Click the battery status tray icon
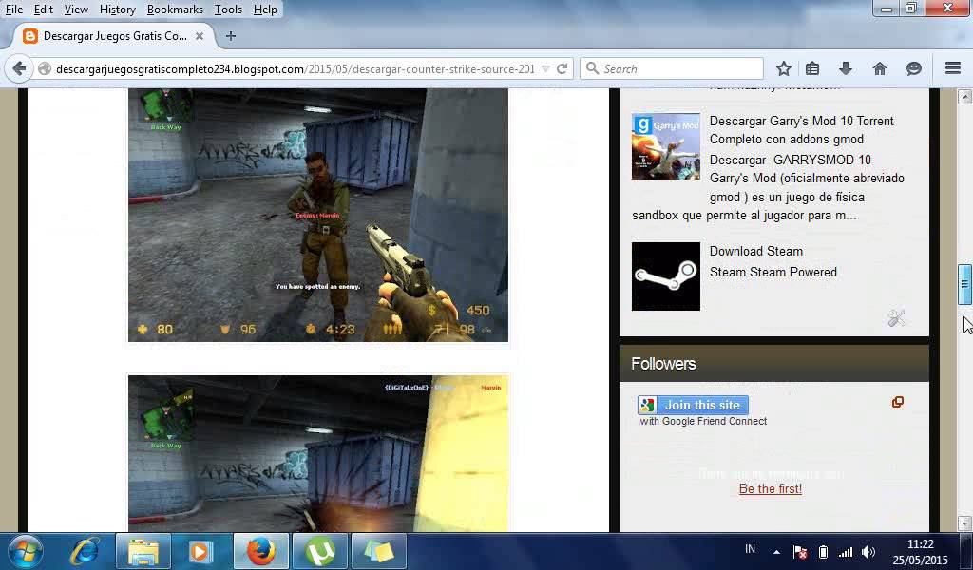973x570 pixels. tap(823, 551)
